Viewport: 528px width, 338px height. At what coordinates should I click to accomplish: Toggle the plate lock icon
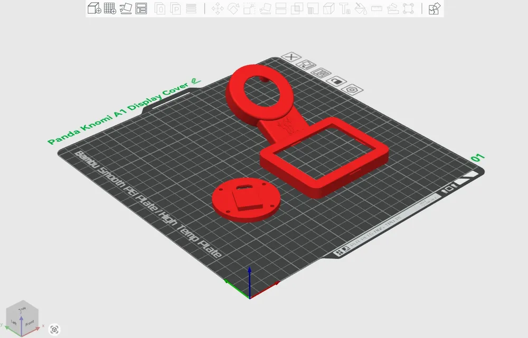coord(336,81)
